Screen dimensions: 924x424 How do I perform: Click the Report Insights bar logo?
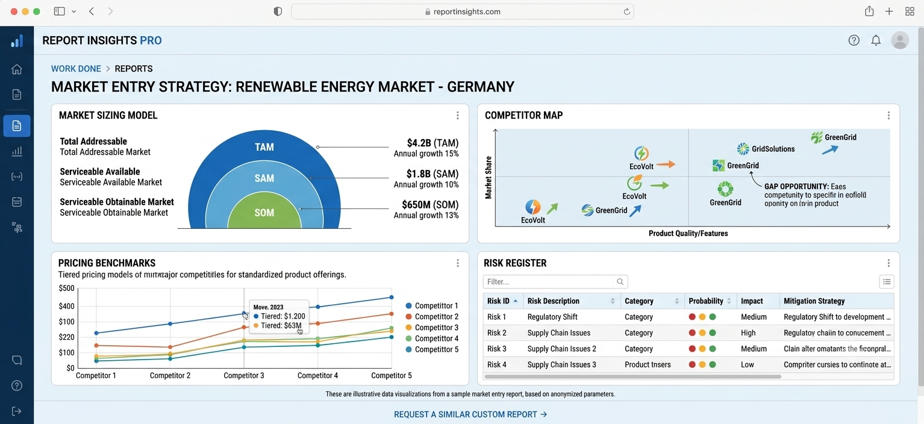[x=17, y=41]
